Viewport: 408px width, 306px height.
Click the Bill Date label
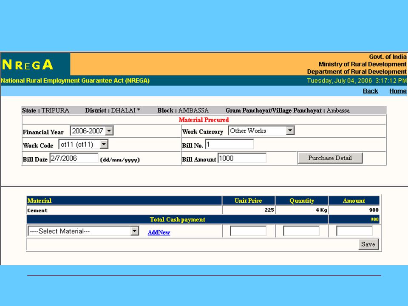(x=35, y=159)
